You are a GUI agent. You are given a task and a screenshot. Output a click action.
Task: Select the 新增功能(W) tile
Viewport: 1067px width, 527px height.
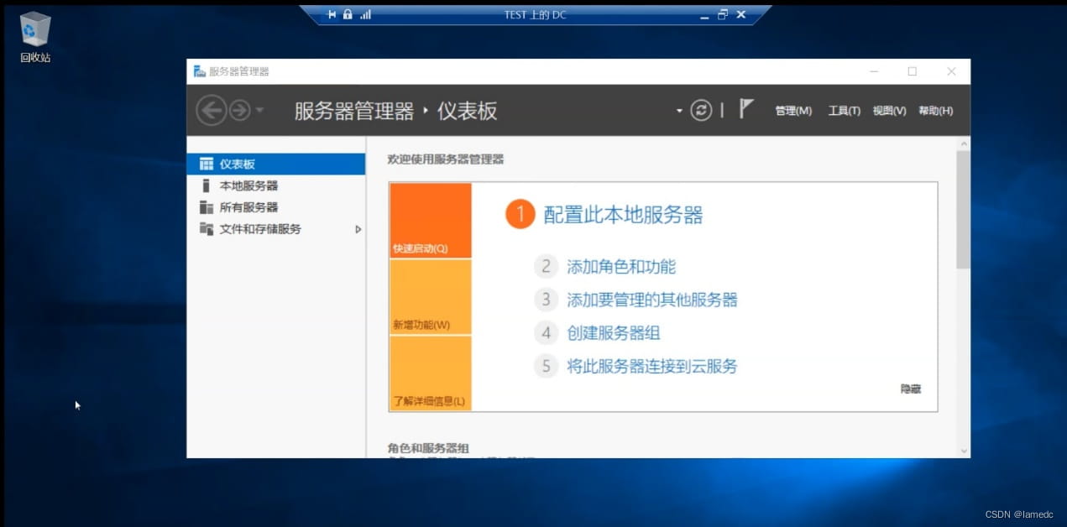click(x=430, y=297)
